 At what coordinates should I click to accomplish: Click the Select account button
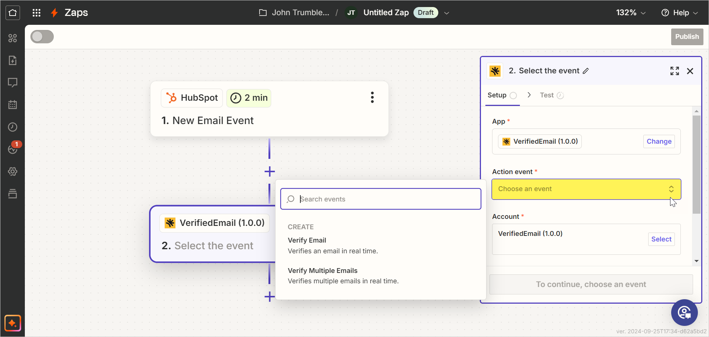click(661, 239)
